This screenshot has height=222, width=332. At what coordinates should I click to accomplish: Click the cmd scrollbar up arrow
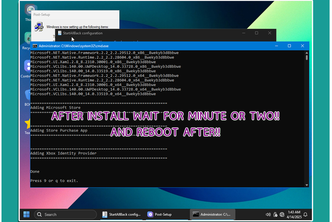[307, 52]
